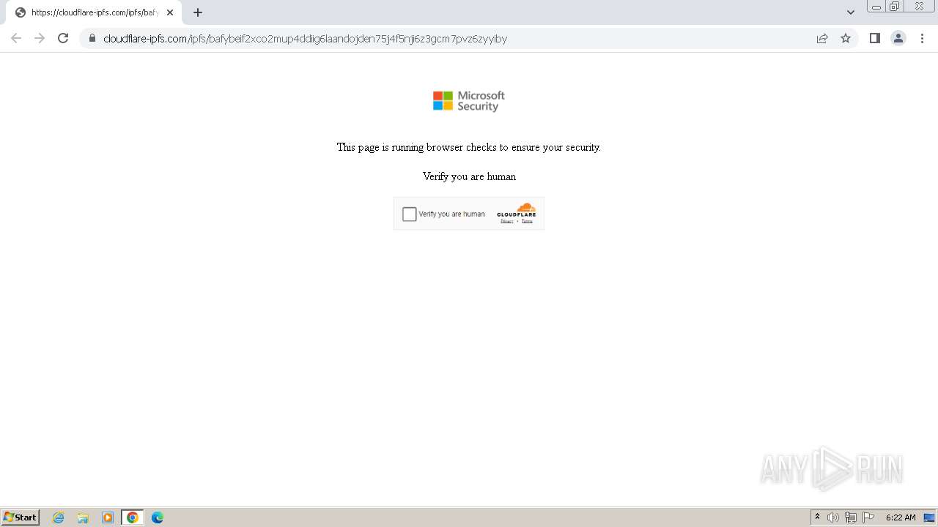Expand the tab search dropdown
The image size is (938, 527).
[x=851, y=12]
